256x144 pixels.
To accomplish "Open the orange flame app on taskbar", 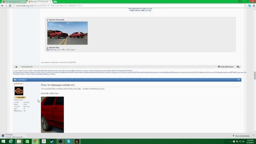I will click(77, 141).
